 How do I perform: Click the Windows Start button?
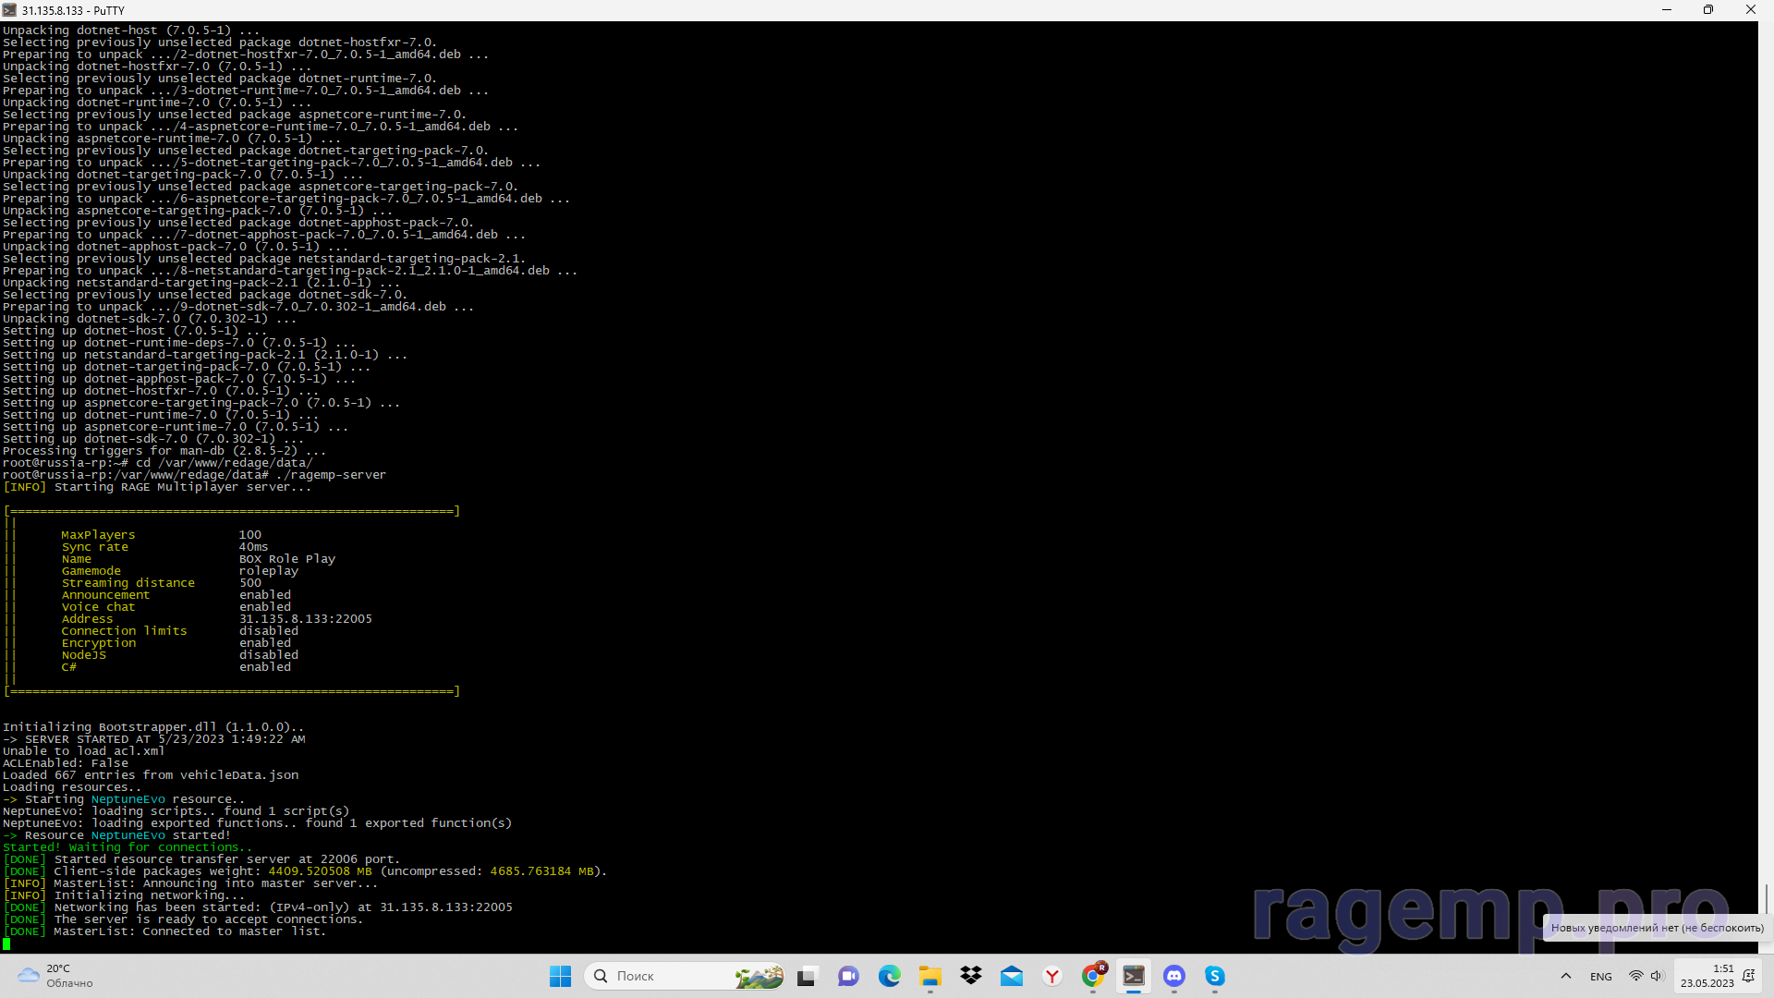pyautogui.click(x=560, y=977)
